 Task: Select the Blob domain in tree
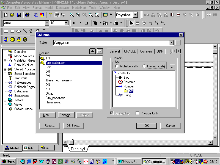coord(126,78)
